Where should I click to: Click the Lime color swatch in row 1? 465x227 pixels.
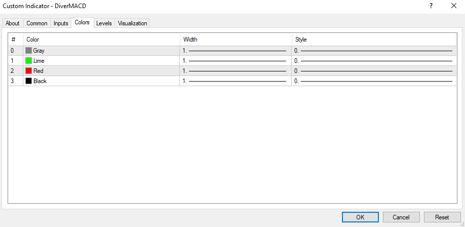[29, 61]
